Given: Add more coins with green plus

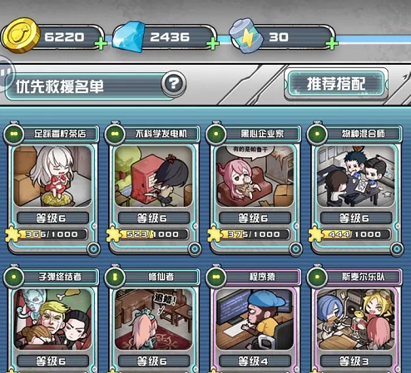Looking at the screenshot, I should 101,44.
